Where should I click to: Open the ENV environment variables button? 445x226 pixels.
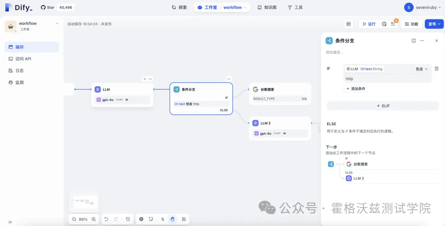click(x=349, y=24)
